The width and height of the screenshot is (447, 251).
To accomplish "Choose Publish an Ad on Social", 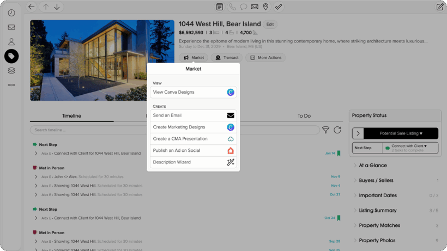I will point(194,150).
